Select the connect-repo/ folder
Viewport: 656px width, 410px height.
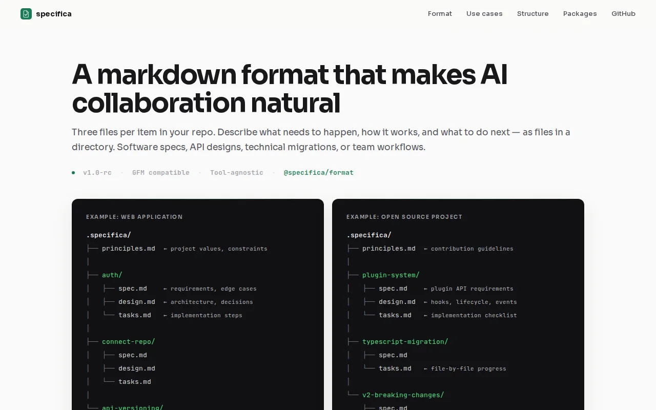pyautogui.click(x=129, y=342)
